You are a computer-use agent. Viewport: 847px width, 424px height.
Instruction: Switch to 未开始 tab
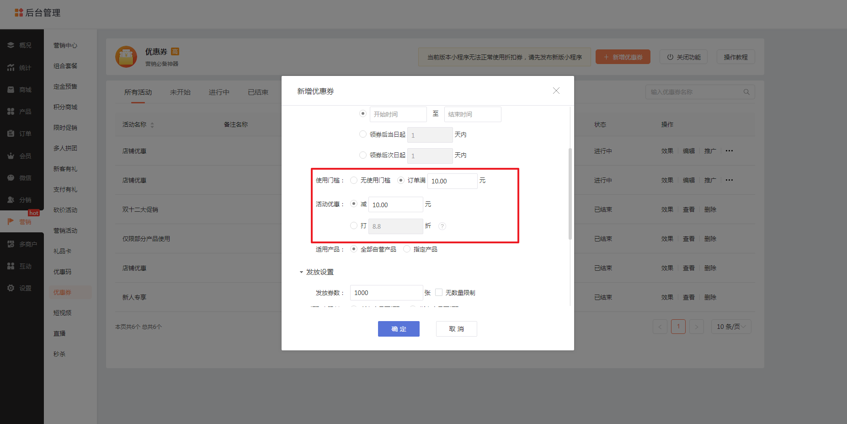pyautogui.click(x=180, y=92)
